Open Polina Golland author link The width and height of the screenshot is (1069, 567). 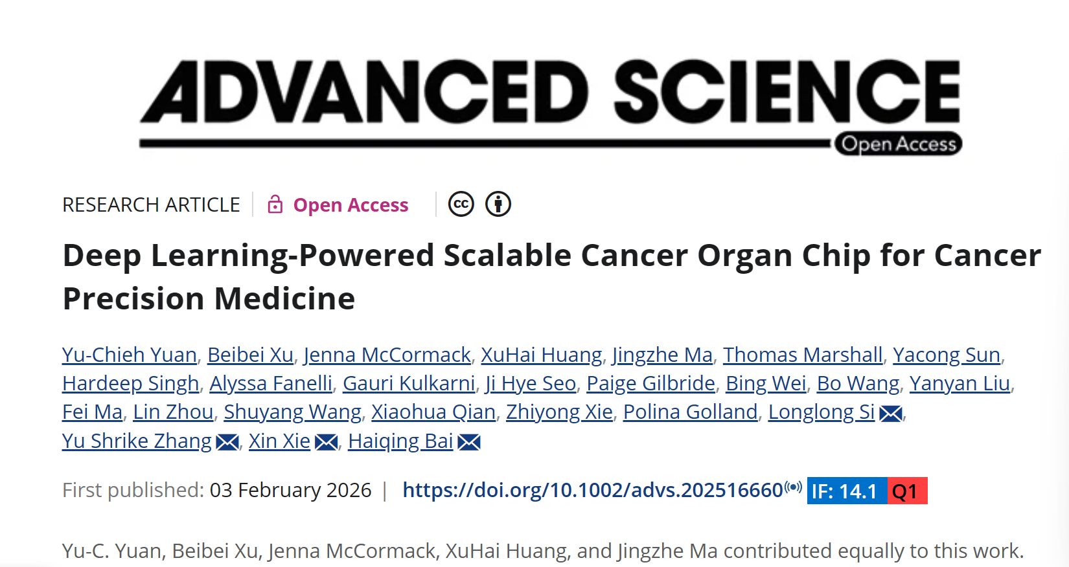(690, 412)
